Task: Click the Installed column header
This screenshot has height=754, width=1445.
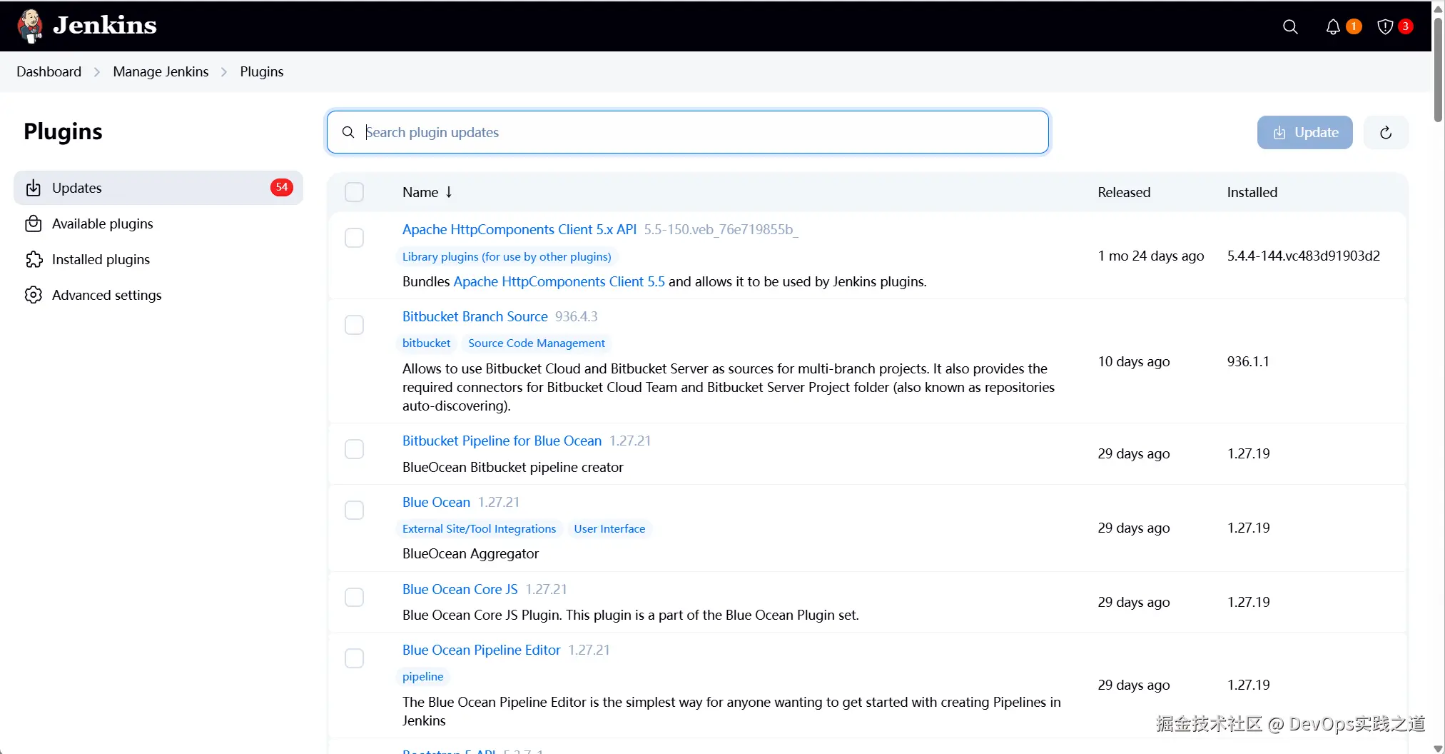Action: pos(1252,192)
